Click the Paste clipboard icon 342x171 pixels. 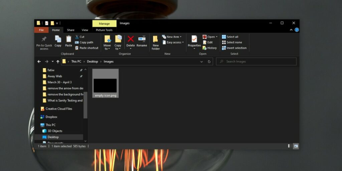tap(68, 41)
